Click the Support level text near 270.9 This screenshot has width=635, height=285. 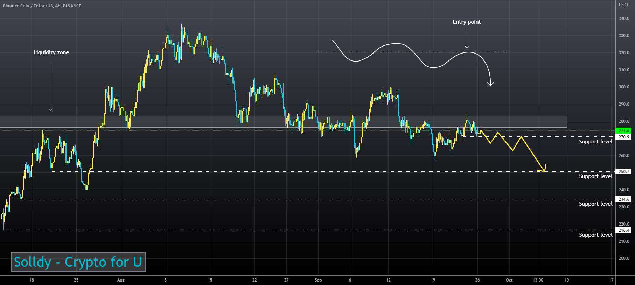click(x=595, y=142)
